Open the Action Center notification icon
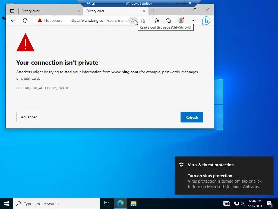 click(x=269, y=204)
